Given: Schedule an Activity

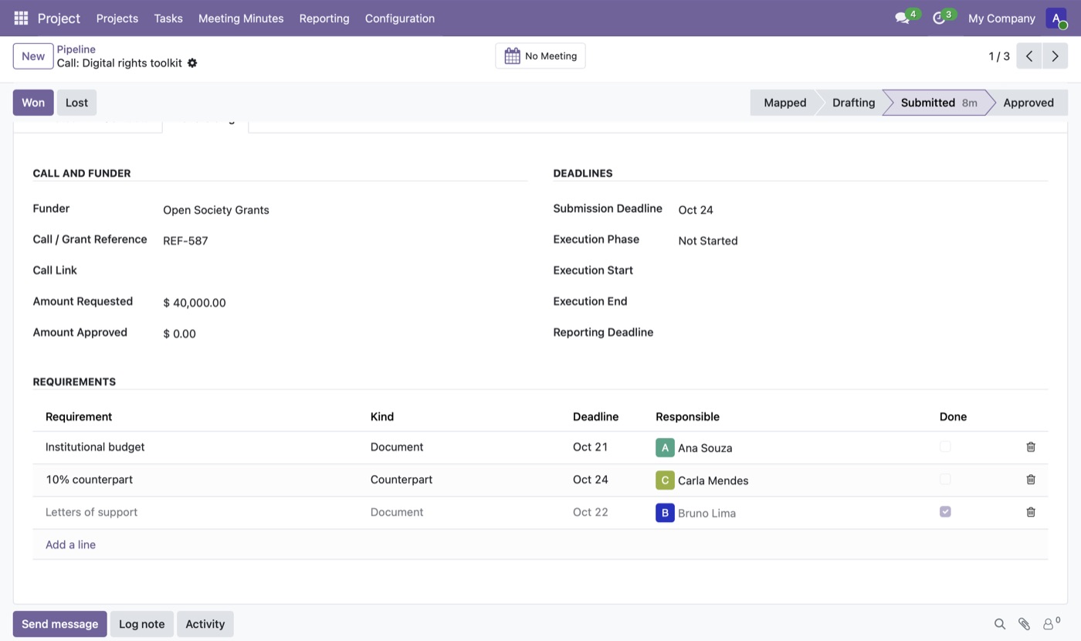Looking at the screenshot, I should [x=205, y=624].
